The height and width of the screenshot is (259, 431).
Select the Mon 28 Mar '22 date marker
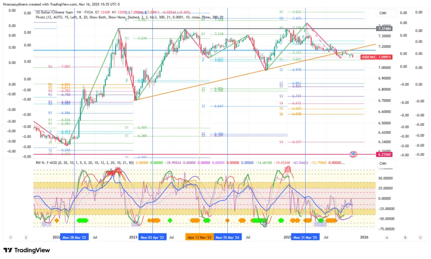[74, 237]
